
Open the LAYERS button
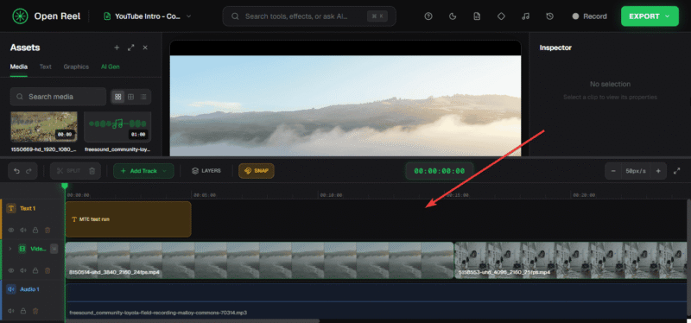[206, 171]
